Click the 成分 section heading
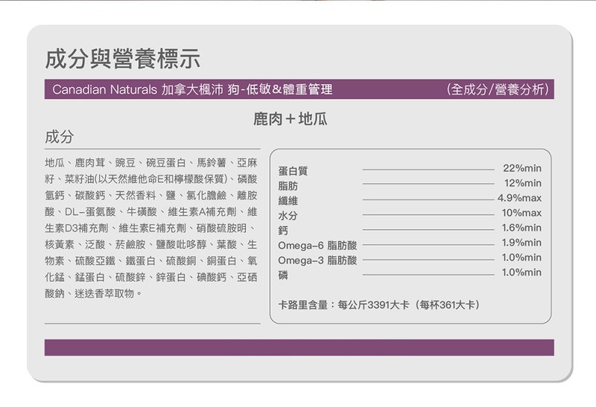596x407 pixels. point(60,138)
